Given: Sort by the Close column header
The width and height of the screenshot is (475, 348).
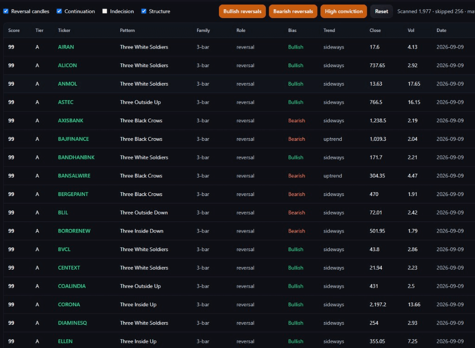Looking at the screenshot, I should (x=375, y=30).
